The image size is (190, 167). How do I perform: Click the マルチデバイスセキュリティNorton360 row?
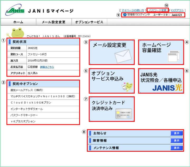[x=43, y=96]
